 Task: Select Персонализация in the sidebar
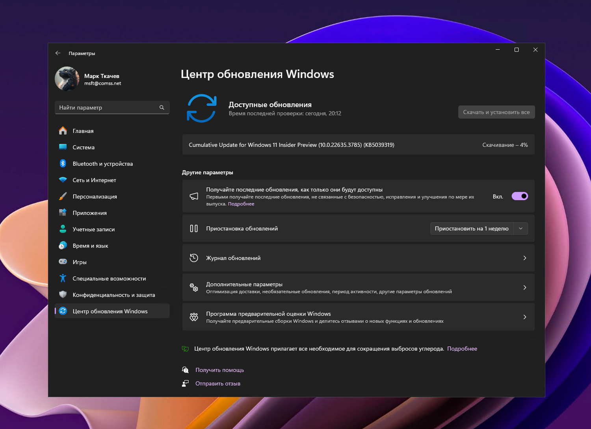click(112, 196)
